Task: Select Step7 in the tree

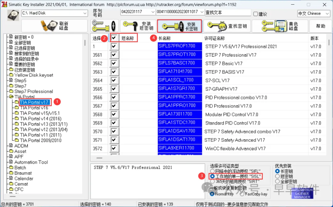Action: click(20, 86)
